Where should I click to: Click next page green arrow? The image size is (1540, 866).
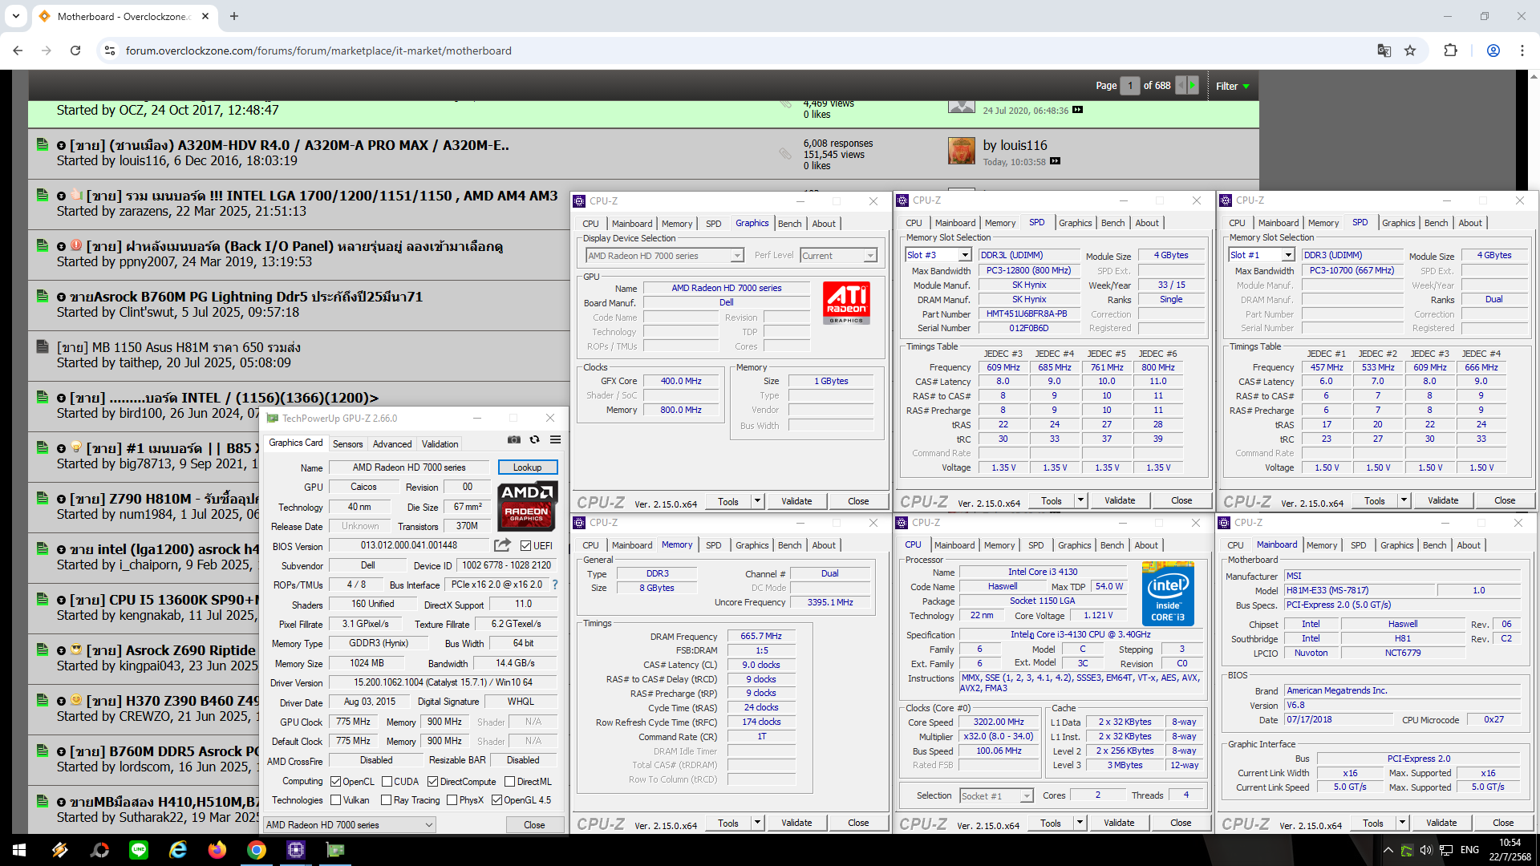(x=1193, y=85)
